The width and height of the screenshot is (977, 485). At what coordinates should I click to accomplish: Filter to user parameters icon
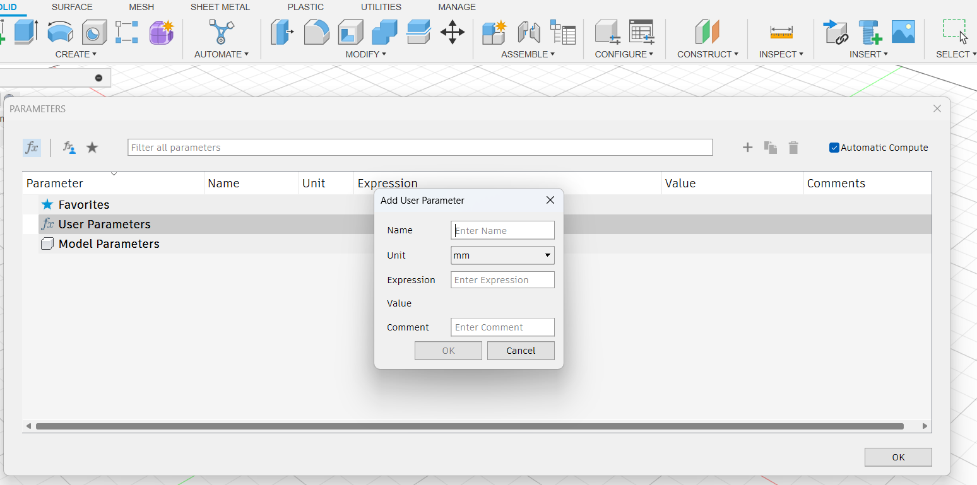pos(69,148)
